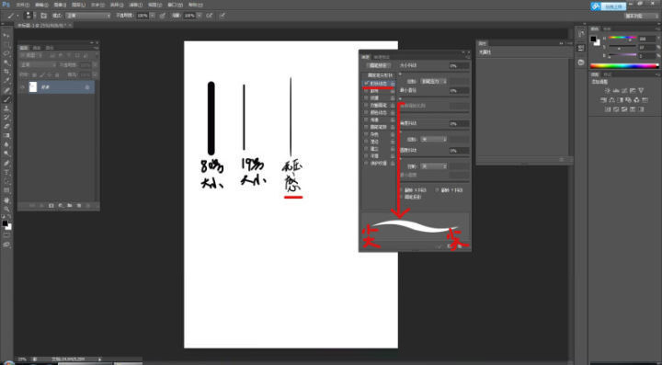Open the Window menu in menu bar
The image size is (662, 365).
click(174, 6)
